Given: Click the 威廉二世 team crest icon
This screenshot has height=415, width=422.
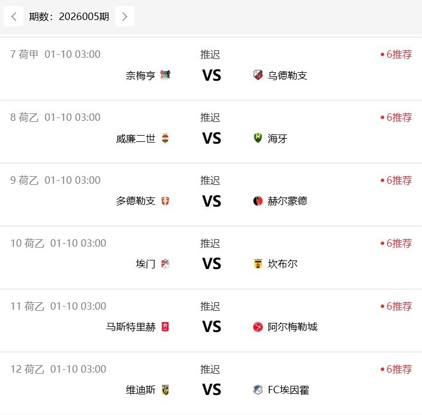Looking at the screenshot, I should [165, 138].
